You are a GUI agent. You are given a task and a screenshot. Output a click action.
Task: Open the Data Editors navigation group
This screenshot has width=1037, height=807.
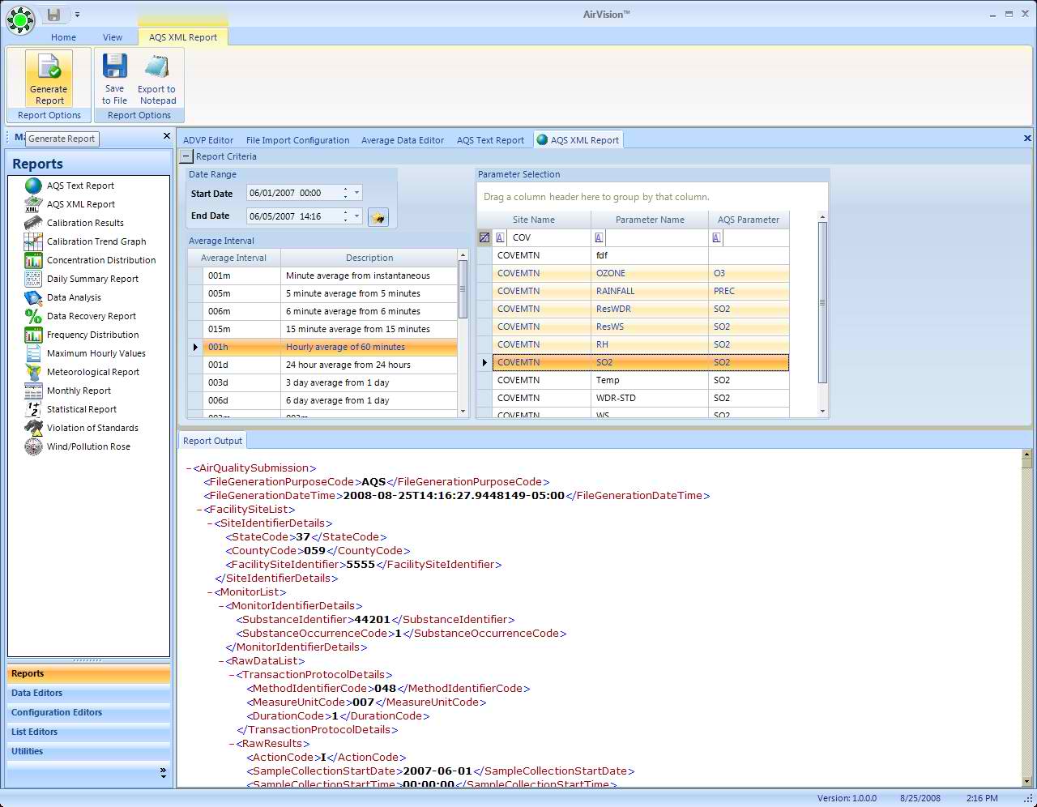tap(89, 694)
